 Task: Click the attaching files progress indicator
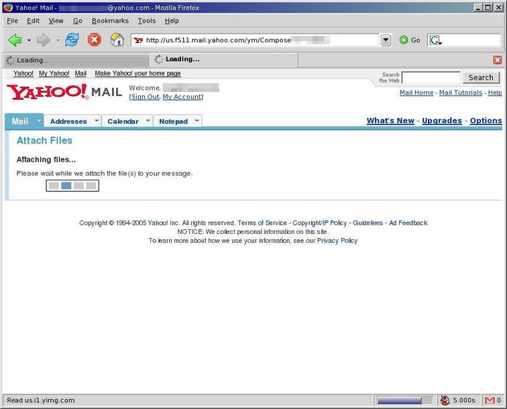(72, 186)
